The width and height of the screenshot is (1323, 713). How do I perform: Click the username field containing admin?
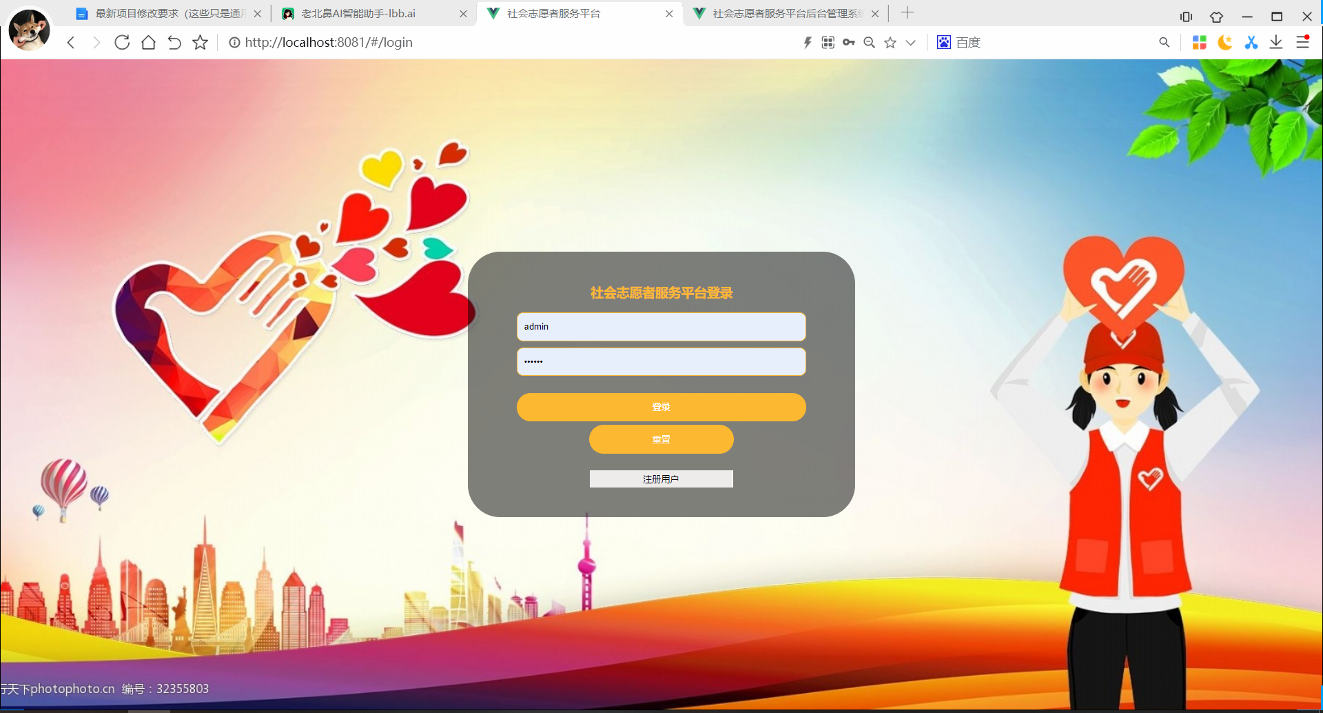(661, 327)
